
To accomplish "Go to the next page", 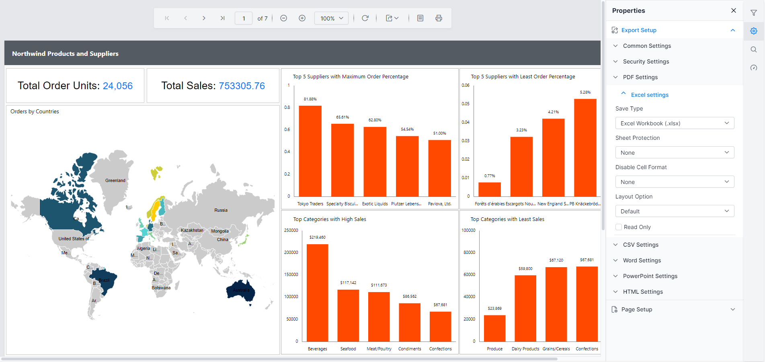I will (204, 18).
